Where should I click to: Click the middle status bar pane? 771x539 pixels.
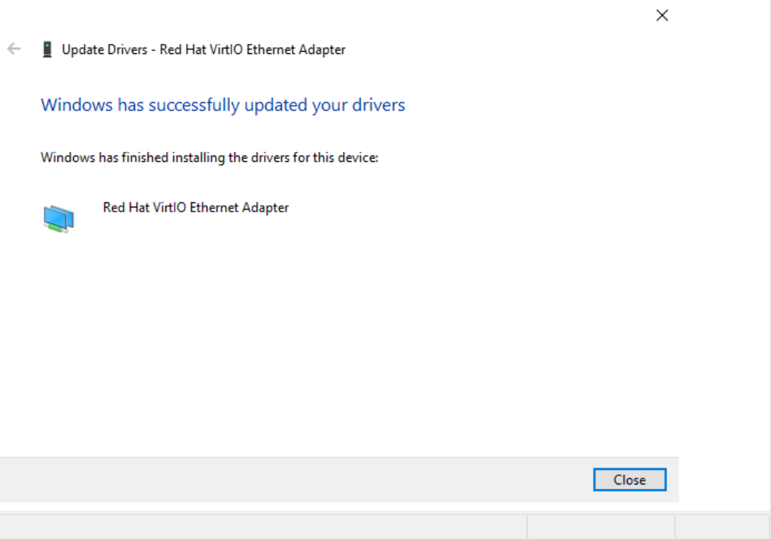click(601, 527)
